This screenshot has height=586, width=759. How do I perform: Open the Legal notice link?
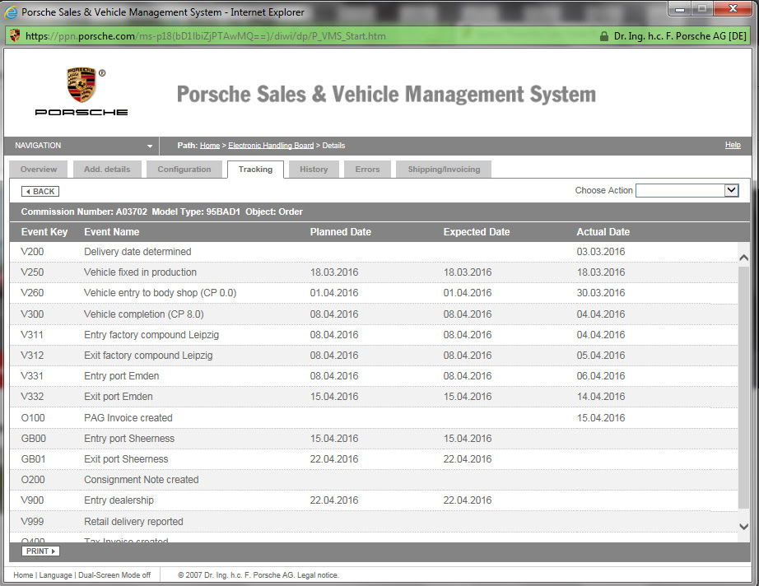point(318,574)
